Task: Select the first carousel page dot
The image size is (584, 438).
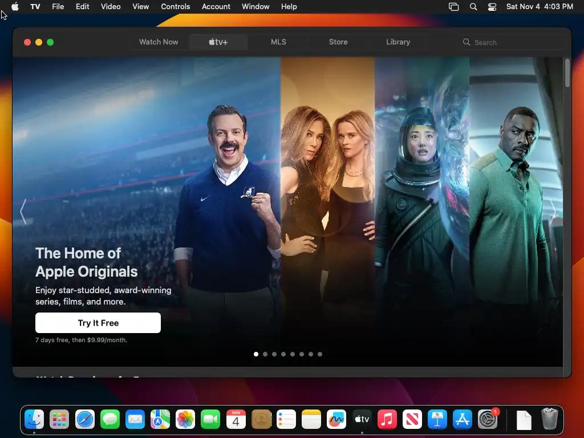Action: coord(256,354)
